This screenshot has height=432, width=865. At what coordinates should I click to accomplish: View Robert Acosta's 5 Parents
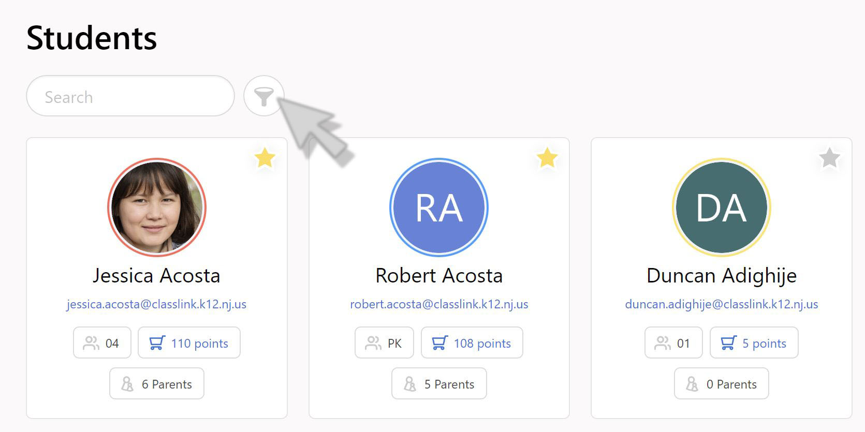[439, 384]
